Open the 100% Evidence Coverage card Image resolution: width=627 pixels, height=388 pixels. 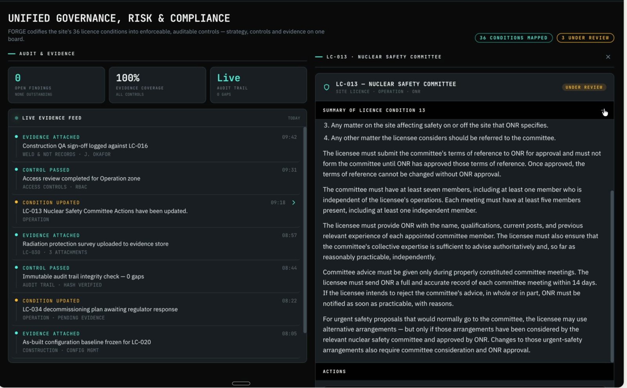point(157,85)
